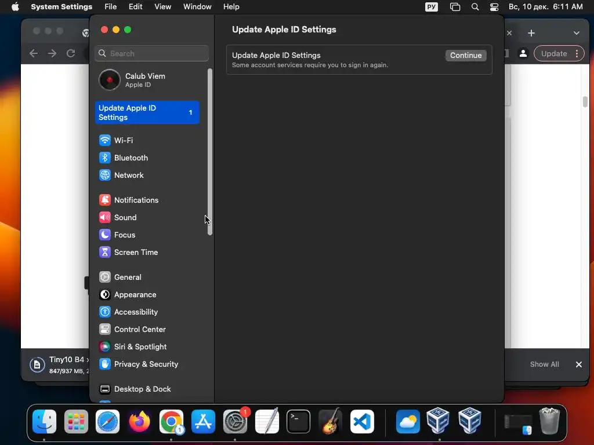Launch Safari from the Dock
594x445 pixels.
107,422
